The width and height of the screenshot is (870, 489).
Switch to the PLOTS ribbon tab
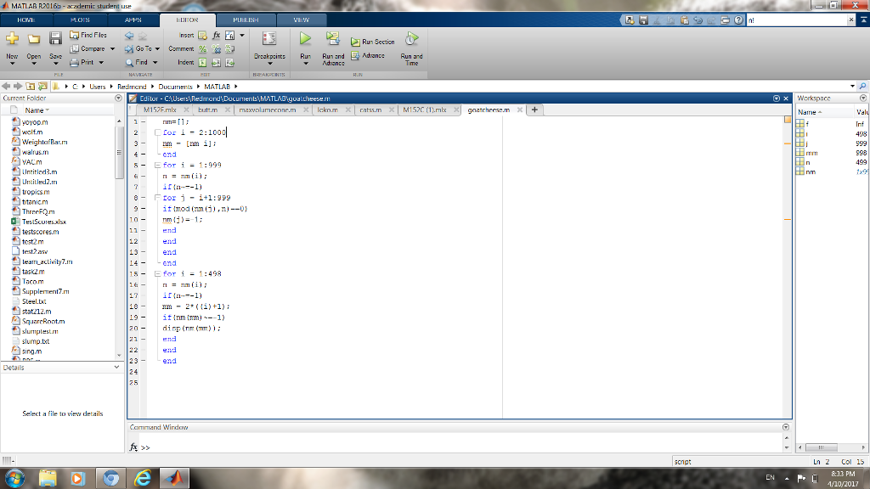[x=80, y=20]
